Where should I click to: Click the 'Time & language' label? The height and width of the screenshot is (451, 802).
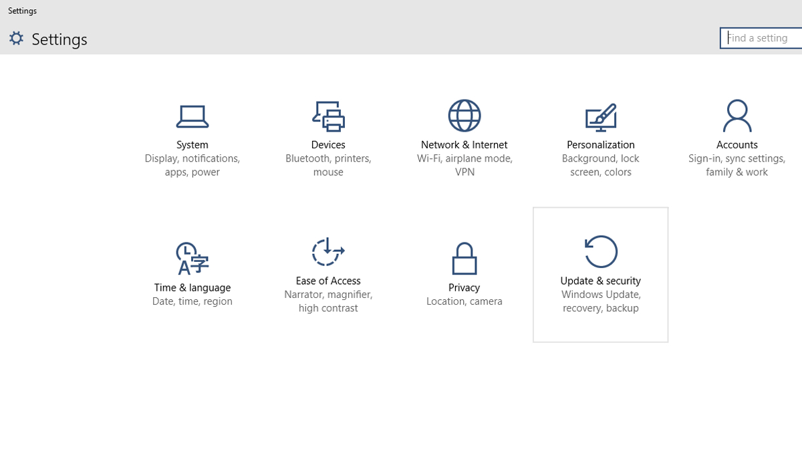click(x=192, y=287)
